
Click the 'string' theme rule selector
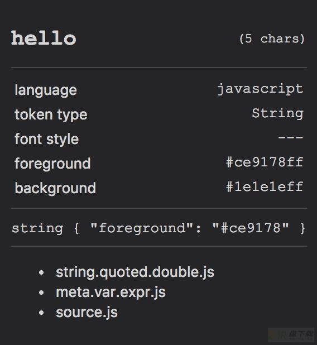click(37, 228)
